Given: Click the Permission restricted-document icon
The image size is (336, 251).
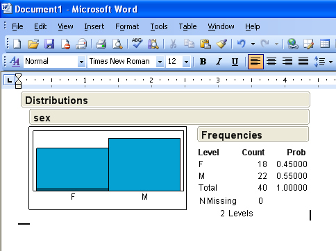Looking at the screenshot, I should (x=65, y=44).
